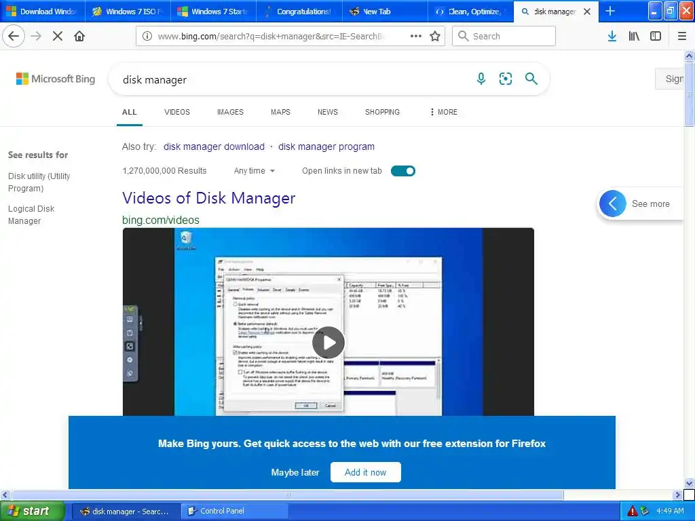
Task: Select disk manager taskbar window button
Action: coord(126,511)
